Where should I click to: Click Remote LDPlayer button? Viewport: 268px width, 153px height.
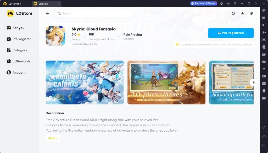coord(203,3)
